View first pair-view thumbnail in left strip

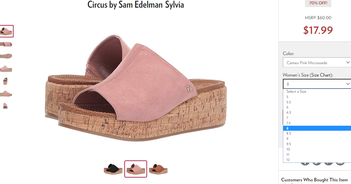click(6, 31)
